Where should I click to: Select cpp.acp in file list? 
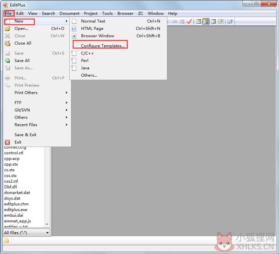(x=12, y=159)
